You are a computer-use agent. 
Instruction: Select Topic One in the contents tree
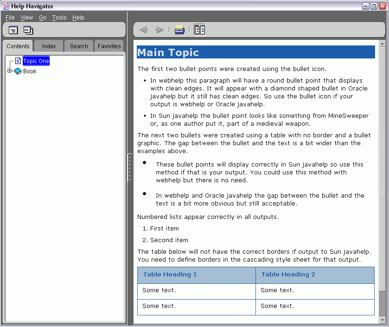click(36, 61)
